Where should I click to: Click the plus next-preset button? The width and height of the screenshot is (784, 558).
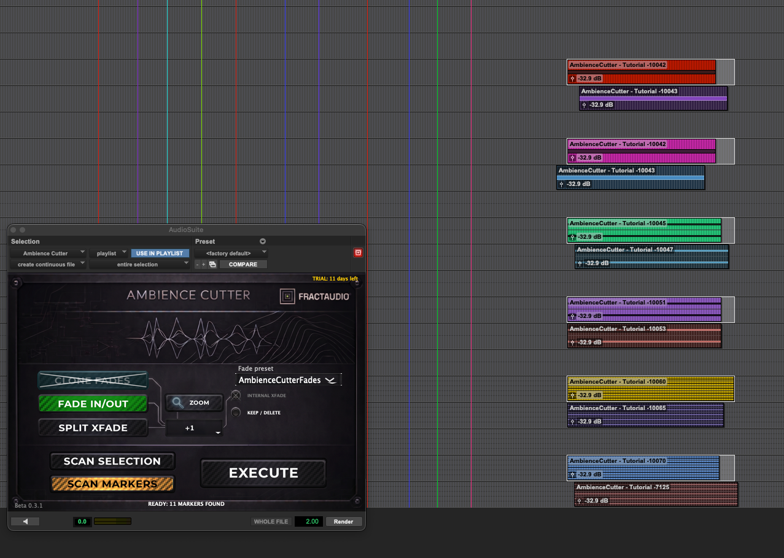pyautogui.click(x=204, y=265)
